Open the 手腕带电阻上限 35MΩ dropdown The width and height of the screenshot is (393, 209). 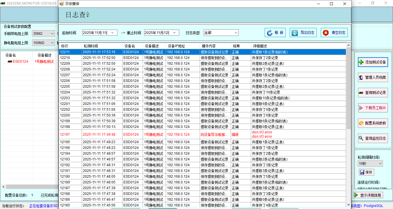[x=52, y=34]
